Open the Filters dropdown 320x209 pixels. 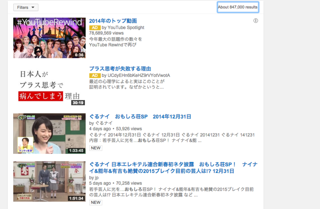(x=26, y=7)
